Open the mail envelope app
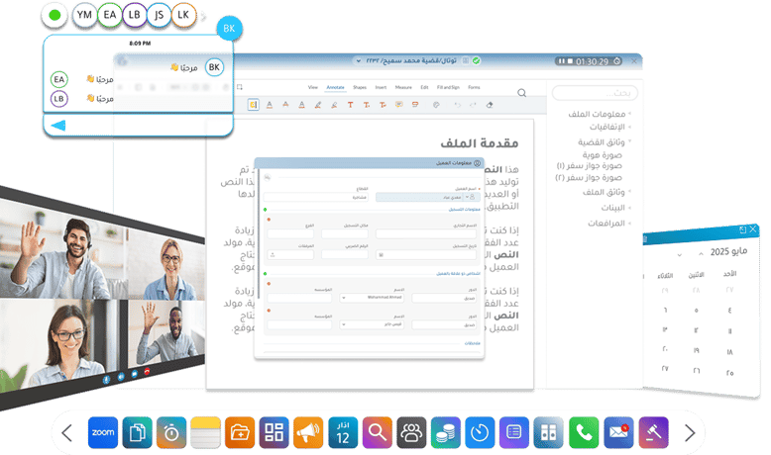Image resolution: width=771 pixels, height=455 pixels. tap(618, 432)
